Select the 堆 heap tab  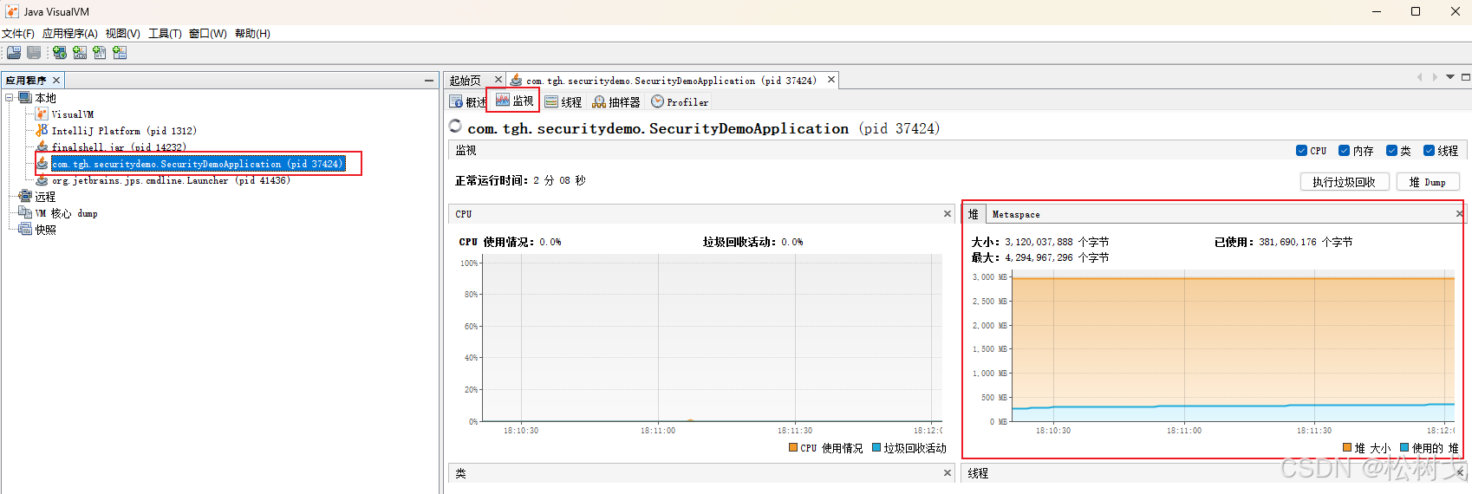coord(974,214)
